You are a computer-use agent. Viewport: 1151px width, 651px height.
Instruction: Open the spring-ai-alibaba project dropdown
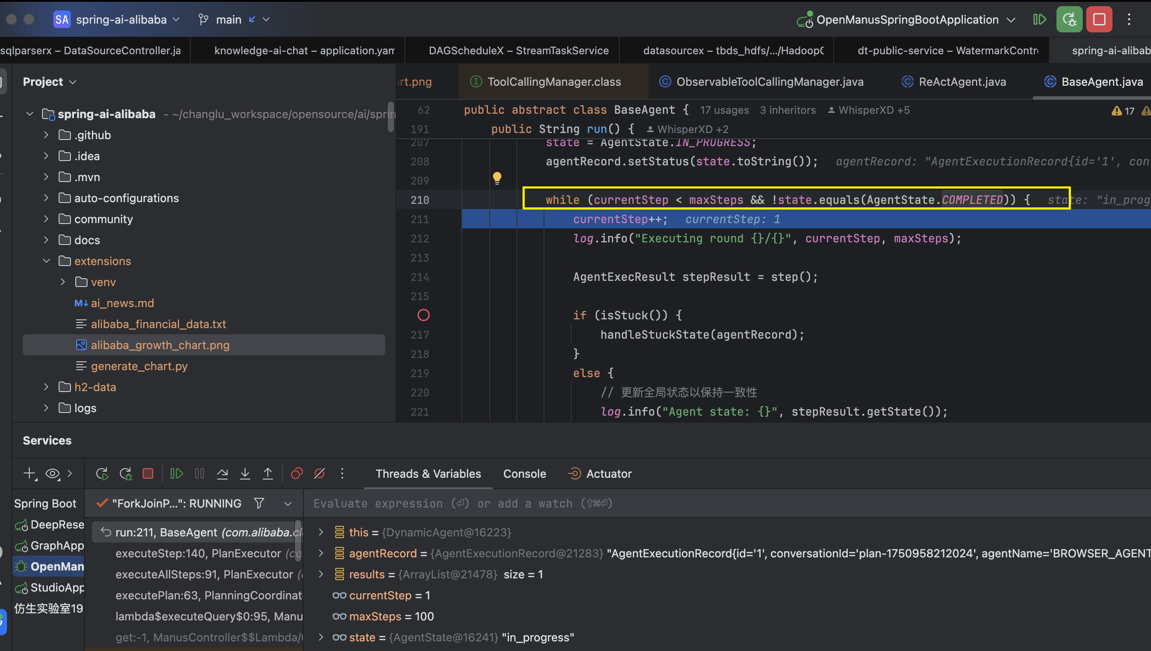click(117, 20)
